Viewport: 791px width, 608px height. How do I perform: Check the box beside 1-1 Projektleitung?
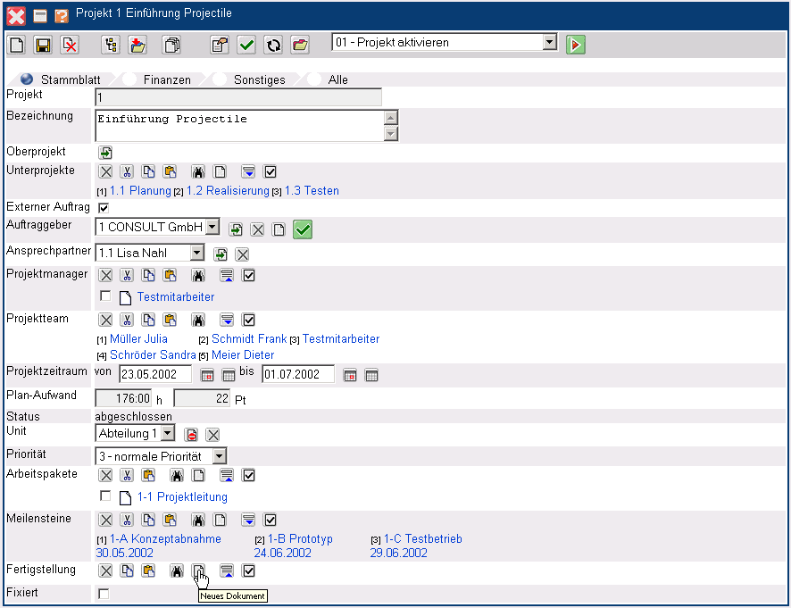point(106,496)
